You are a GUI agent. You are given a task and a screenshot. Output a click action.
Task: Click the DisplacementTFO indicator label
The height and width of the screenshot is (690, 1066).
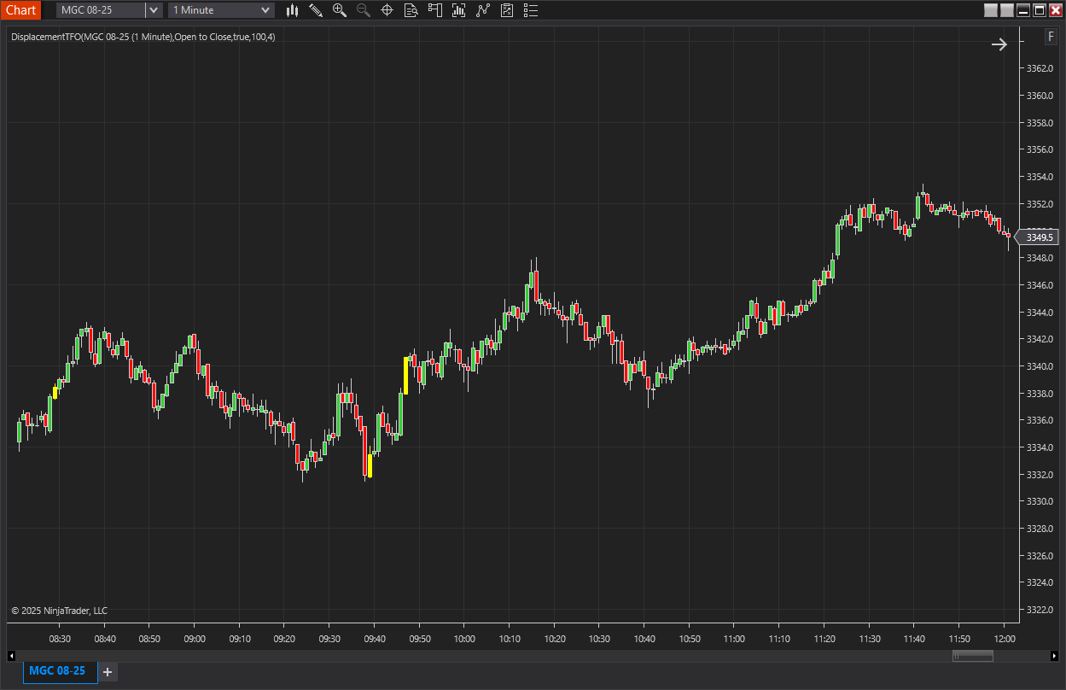click(143, 37)
